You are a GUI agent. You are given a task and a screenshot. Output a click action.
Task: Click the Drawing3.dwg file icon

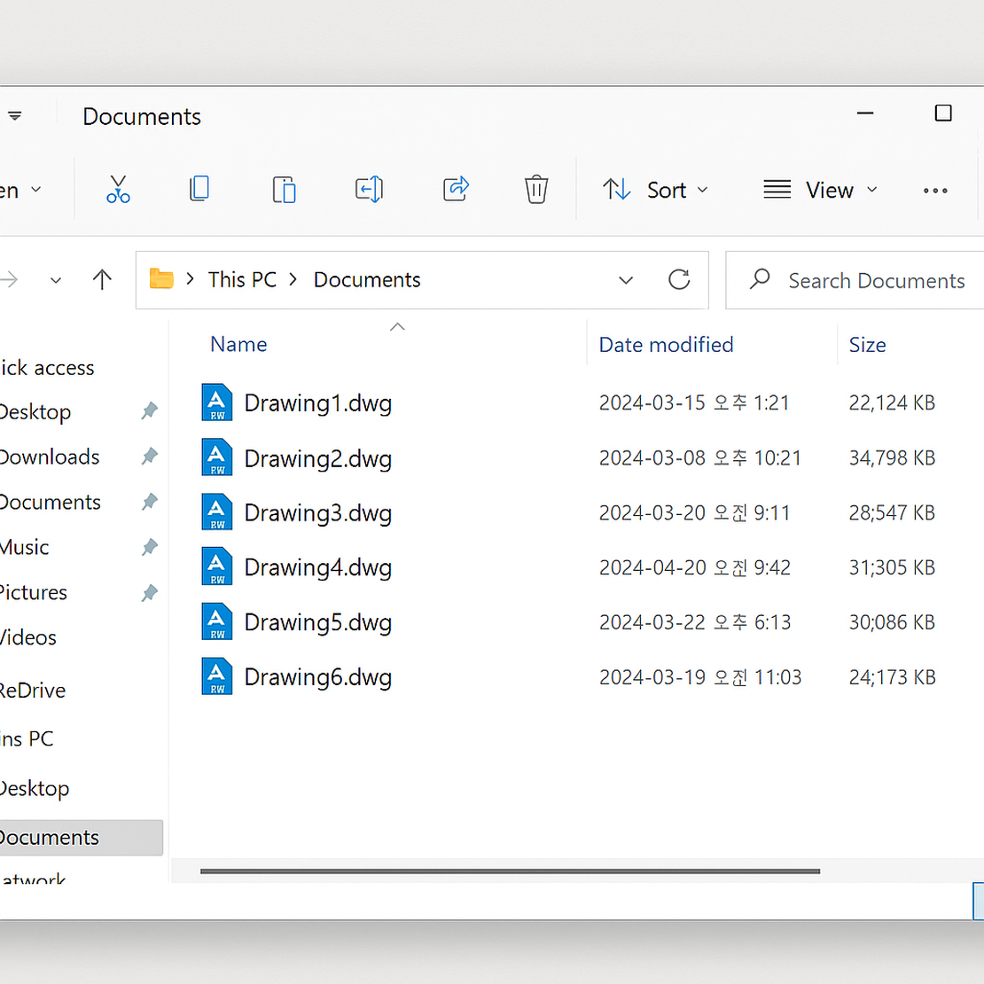217,512
